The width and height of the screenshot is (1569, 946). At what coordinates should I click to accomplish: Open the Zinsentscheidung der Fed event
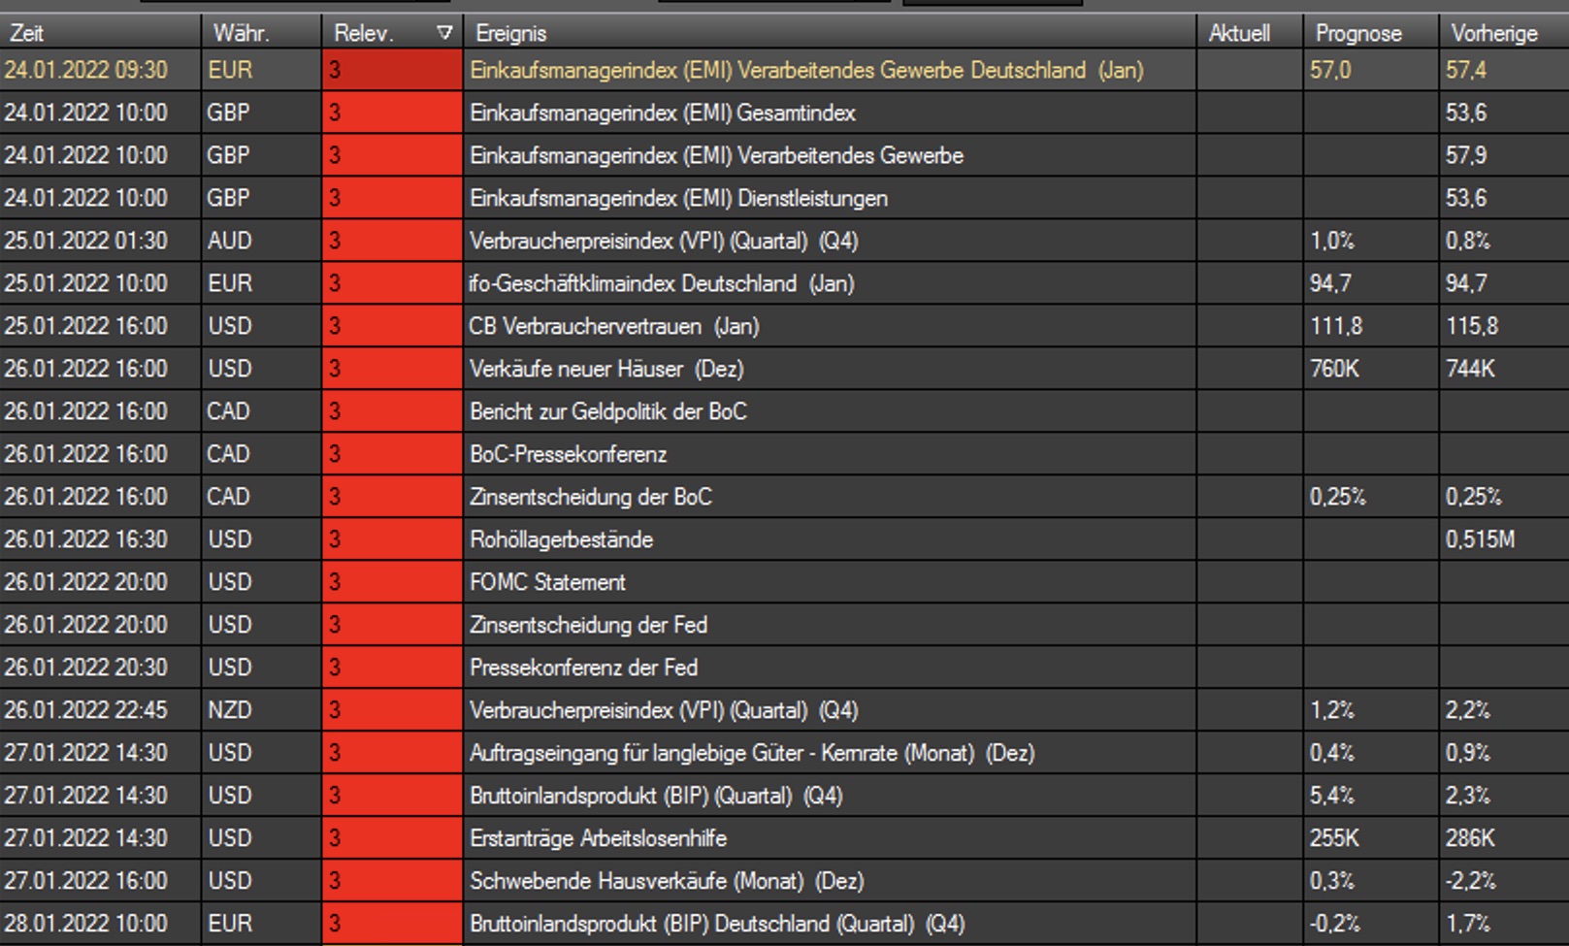(589, 625)
